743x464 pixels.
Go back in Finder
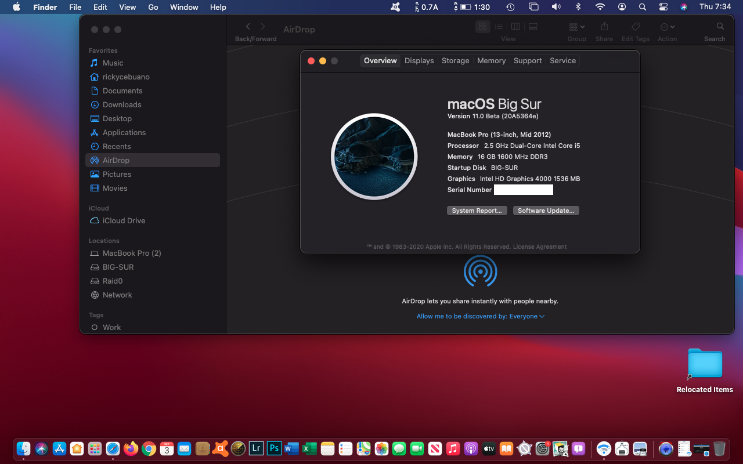click(x=248, y=27)
